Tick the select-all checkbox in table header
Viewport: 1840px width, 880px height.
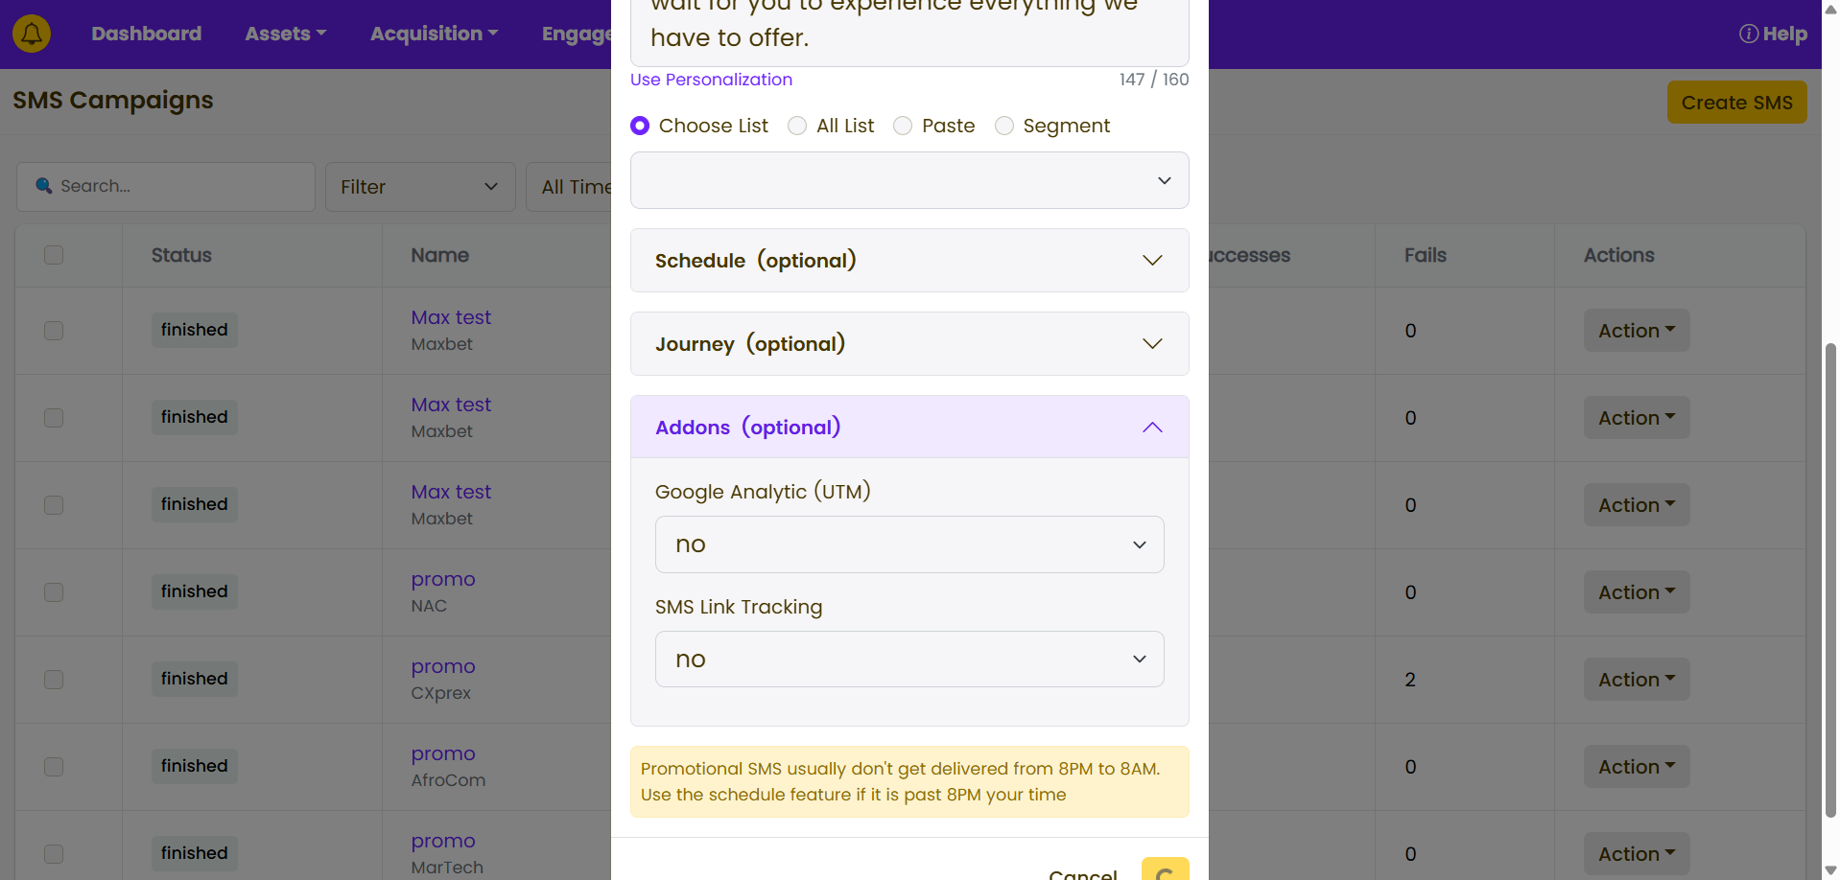tap(54, 255)
